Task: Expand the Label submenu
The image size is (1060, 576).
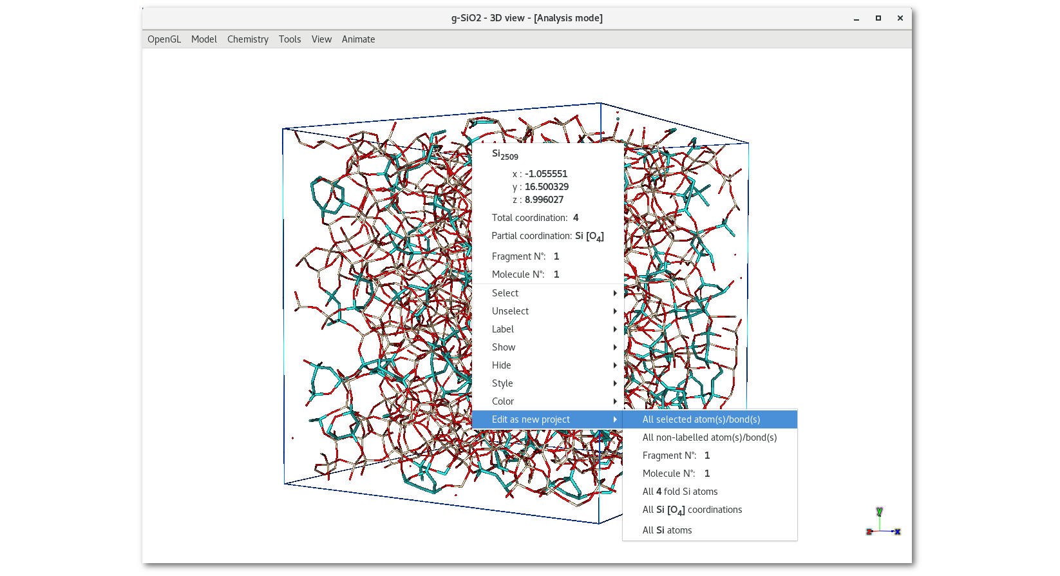Action: pyautogui.click(x=547, y=329)
